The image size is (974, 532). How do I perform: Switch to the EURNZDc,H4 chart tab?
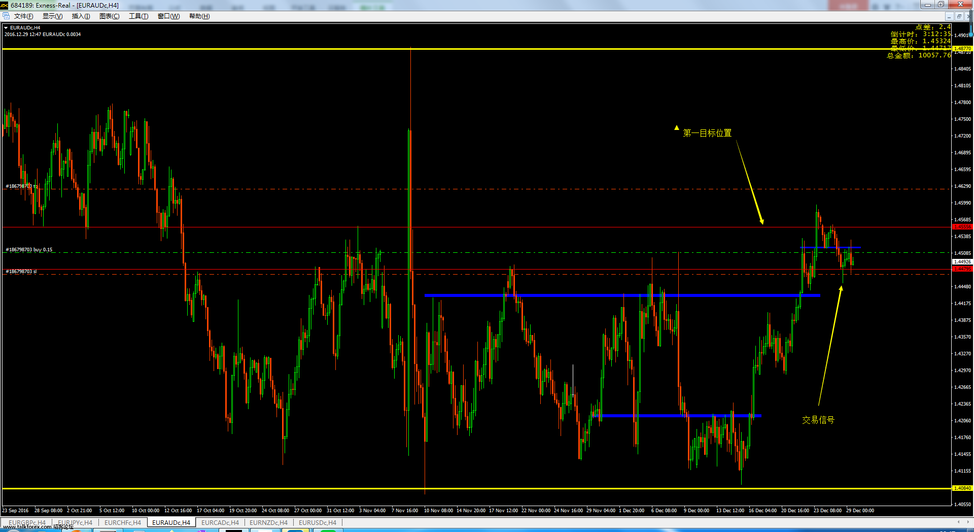click(x=268, y=522)
